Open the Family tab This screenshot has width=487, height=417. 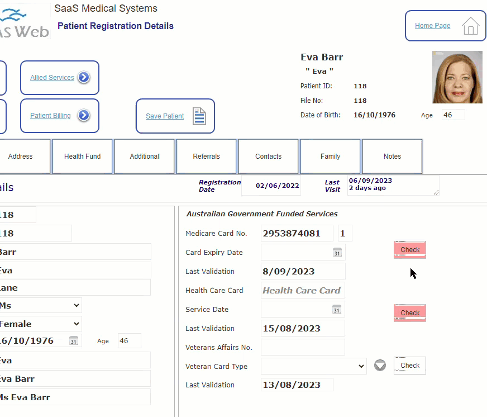[330, 157]
